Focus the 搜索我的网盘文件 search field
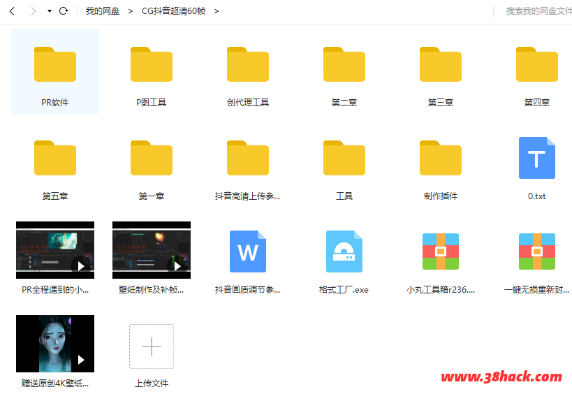The image size is (572, 394). [538, 11]
